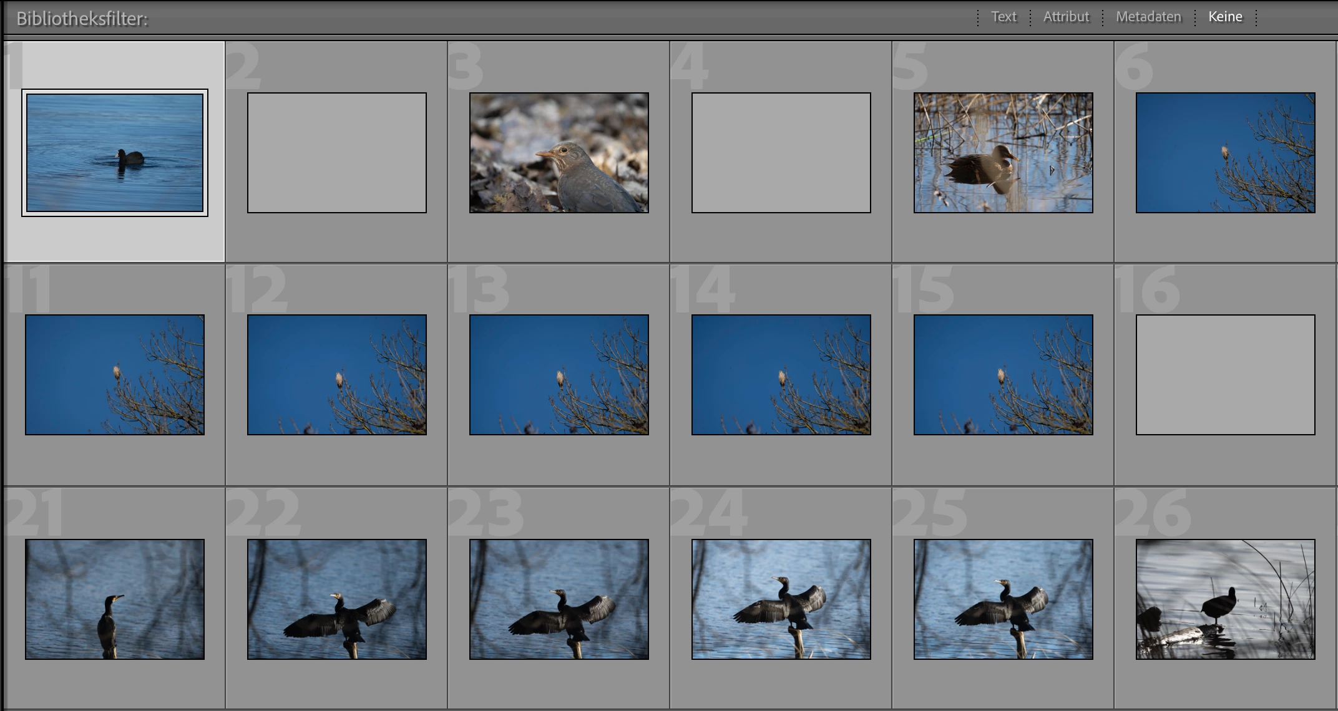Select standing cormorant photo in cell 21
This screenshot has width=1338, height=711.
click(115, 599)
